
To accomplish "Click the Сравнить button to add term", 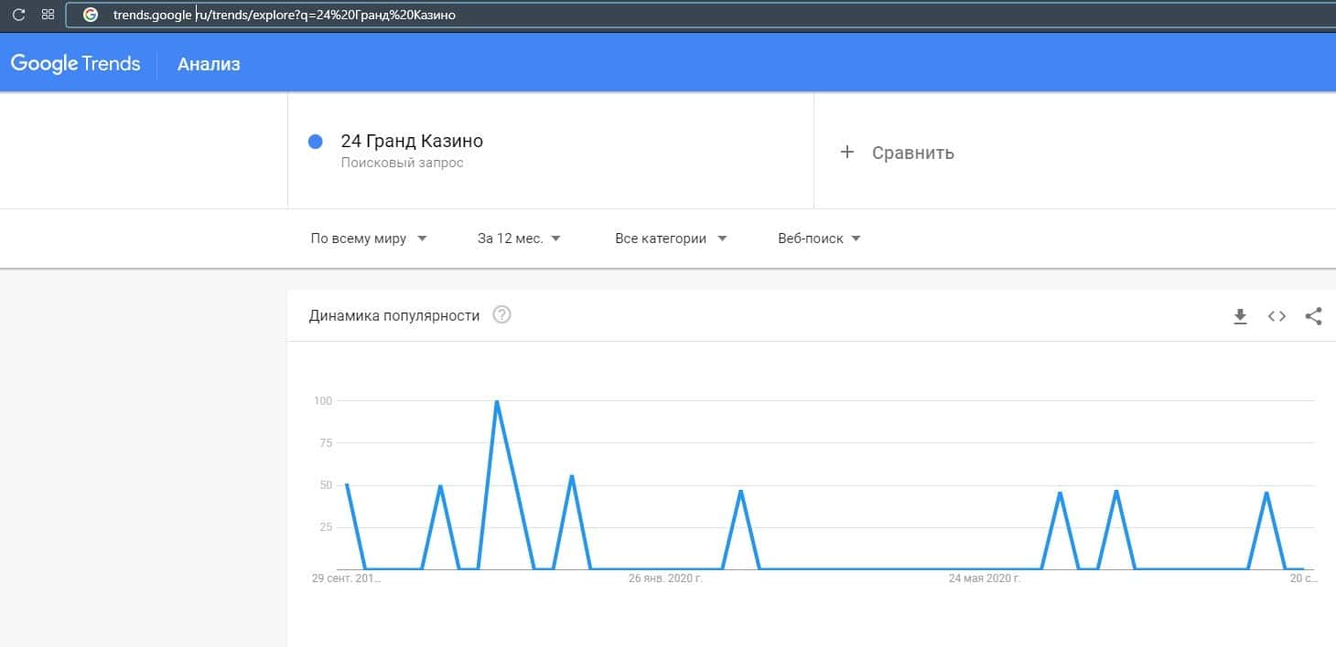I will coord(912,153).
